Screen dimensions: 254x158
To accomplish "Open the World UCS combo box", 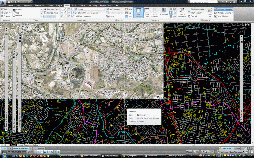I will 90,9.
